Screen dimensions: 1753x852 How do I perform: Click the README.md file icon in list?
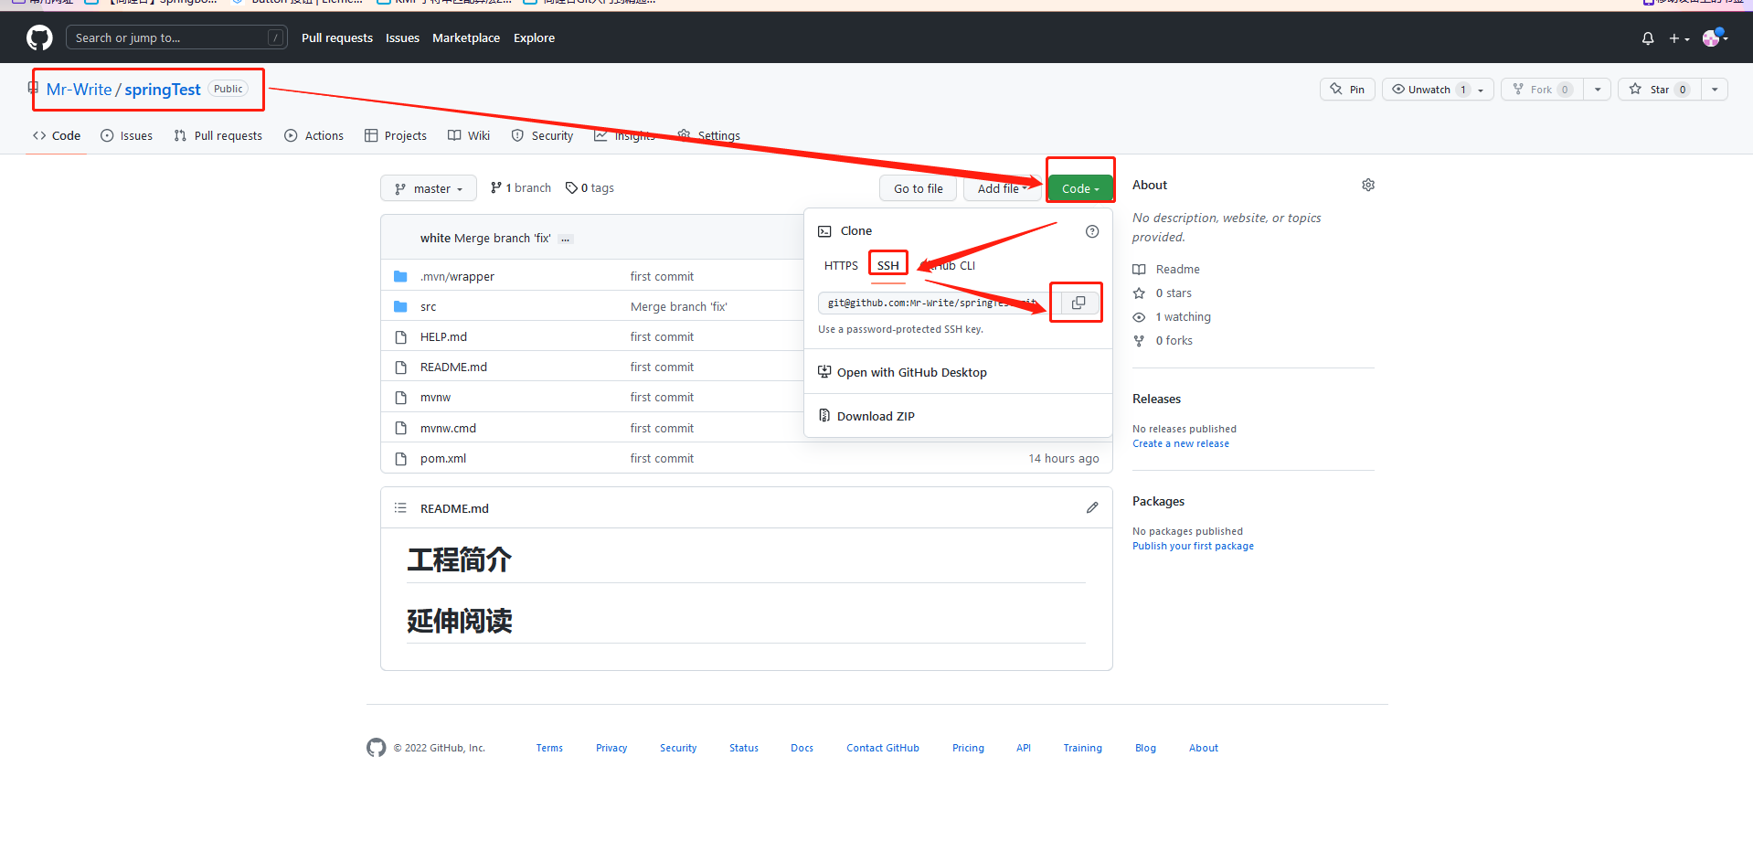(x=400, y=367)
